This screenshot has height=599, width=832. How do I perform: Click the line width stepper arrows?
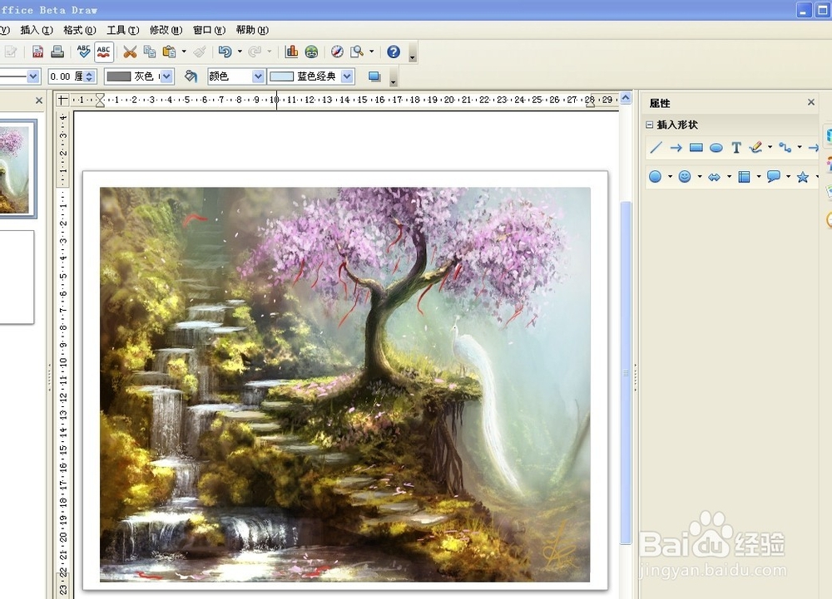tap(90, 76)
